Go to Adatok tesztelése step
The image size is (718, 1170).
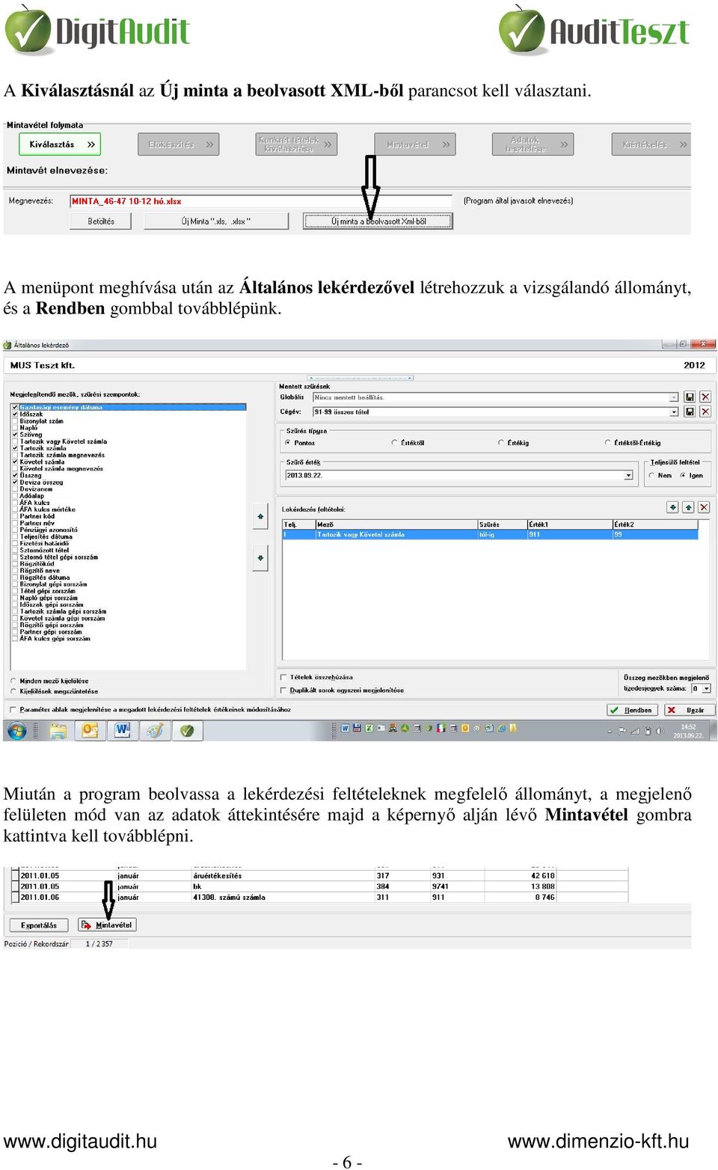coord(533,144)
